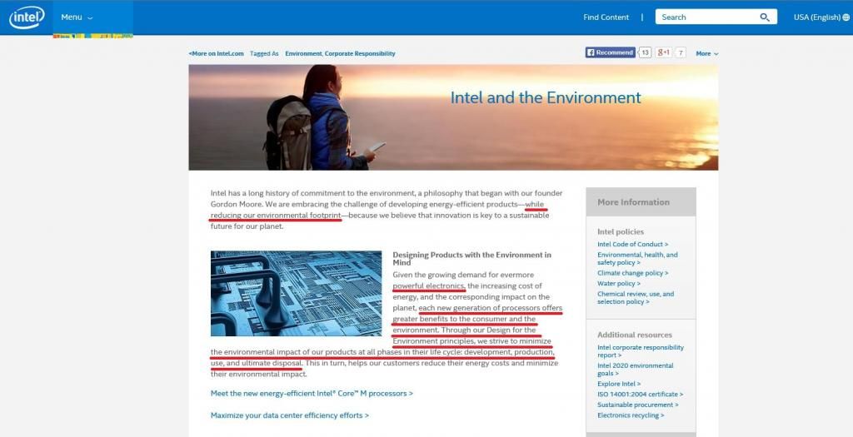Focus the Search input field
Image resolution: width=853 pixels, height=437 pixels.
coord(716,17)
